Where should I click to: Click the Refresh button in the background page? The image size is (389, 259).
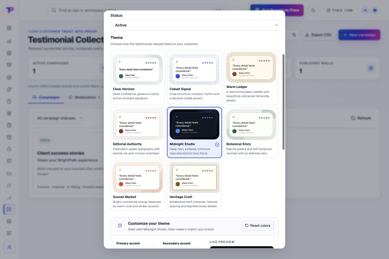tap(361, 118)
